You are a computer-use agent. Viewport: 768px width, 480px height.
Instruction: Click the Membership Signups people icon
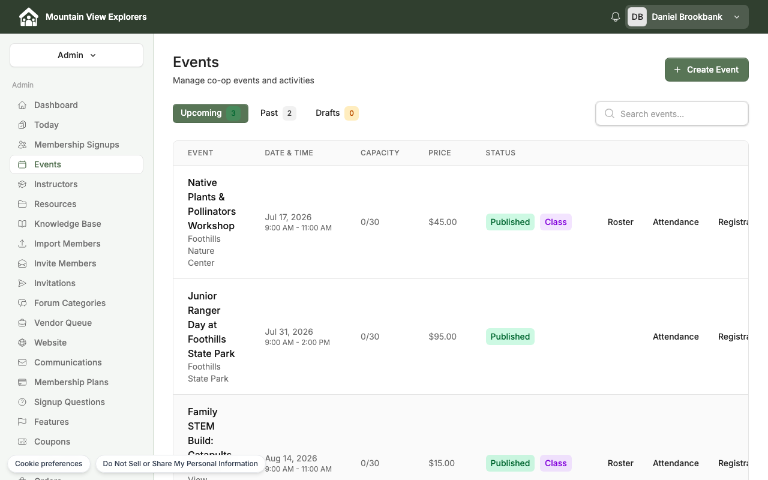coord(22,145)
